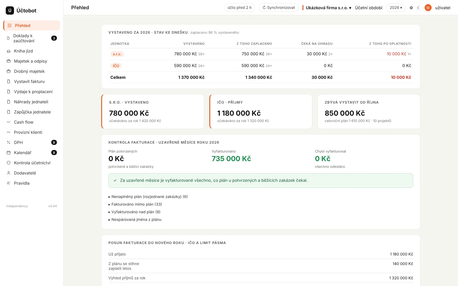The width and height of the screenshot is (458, 286).
Task: Expand Nespárovaná jména z plánu
Action: click(135, 220)
